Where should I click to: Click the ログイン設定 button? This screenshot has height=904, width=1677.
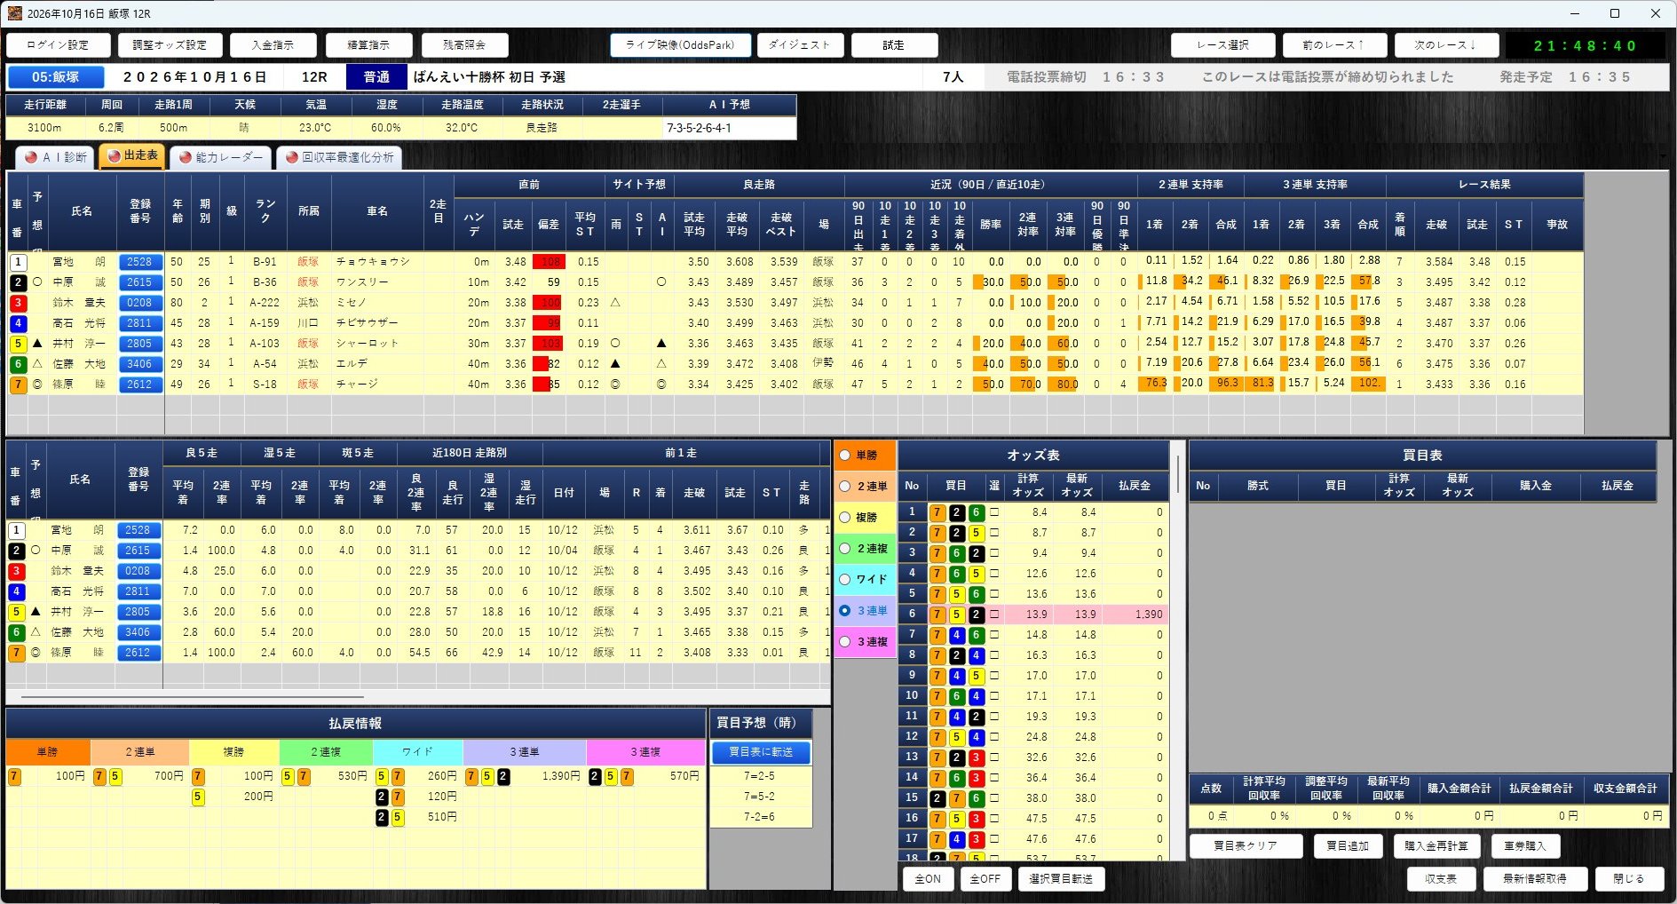click(58, 45)
